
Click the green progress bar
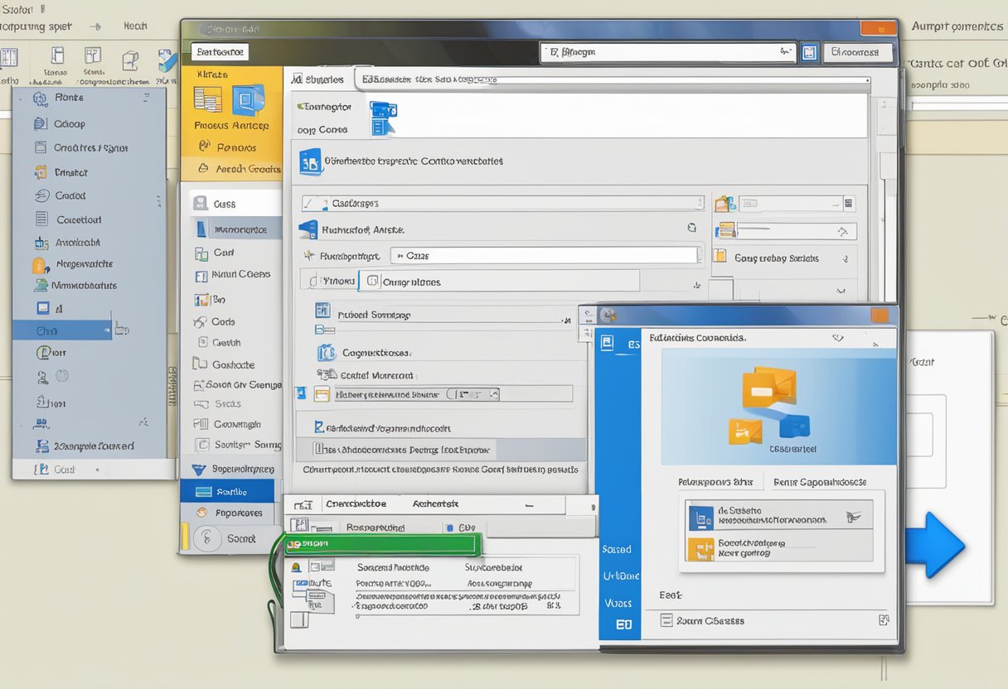pyautogui.click(x=382, y=544)
